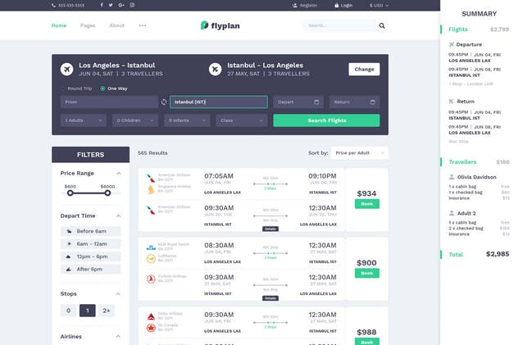The image size is (518, 345).
Task: Click Olivia Davidson's person icon
Action: point(452,177)
